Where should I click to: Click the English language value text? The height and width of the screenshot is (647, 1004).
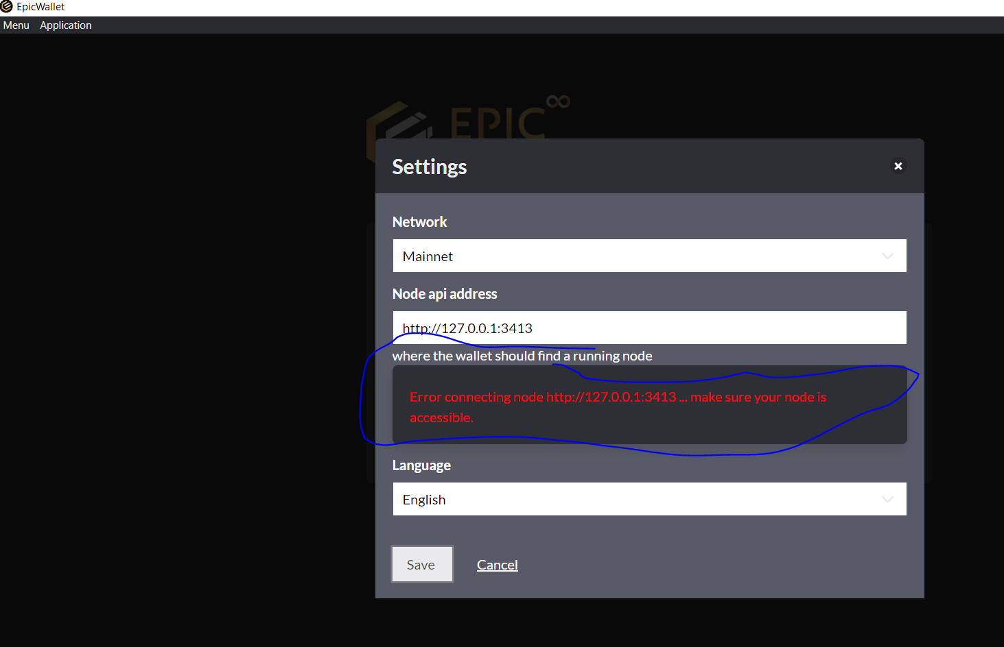click(x=423, y=499)
